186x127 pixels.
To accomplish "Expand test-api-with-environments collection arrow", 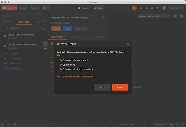I will tap(2, 36).
